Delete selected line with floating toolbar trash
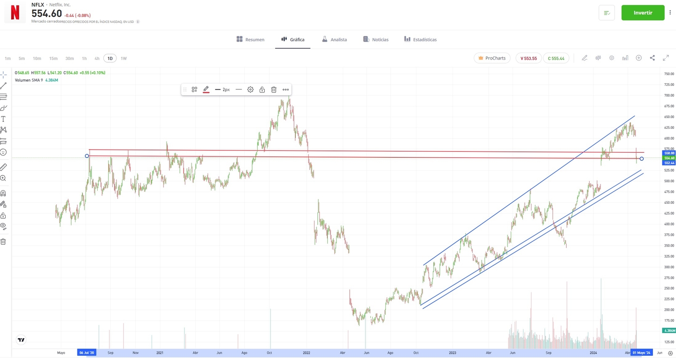 274,89
